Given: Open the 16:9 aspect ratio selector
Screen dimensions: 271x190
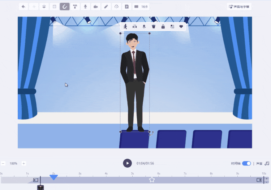Looking at the screenshot, I should [141, 7].
